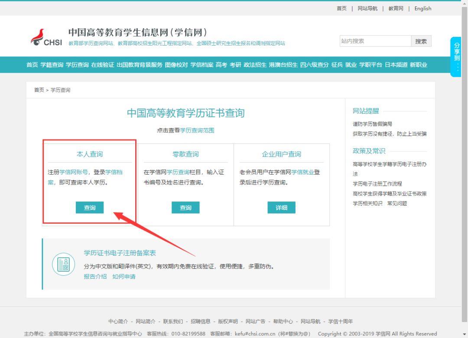This screenshot has height=338, width=468.
Task: Open 出国教育背景服务 in the navigation bar
Action: [140, 65]
